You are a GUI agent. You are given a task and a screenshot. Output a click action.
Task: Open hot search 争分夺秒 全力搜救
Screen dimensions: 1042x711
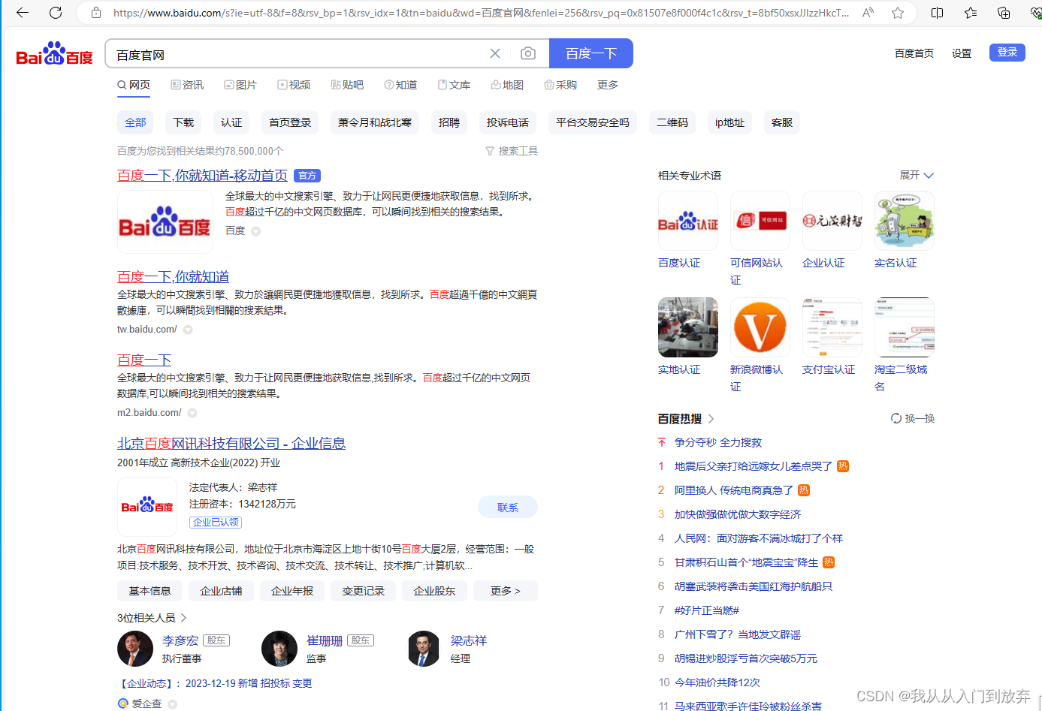tap(718, 442)
